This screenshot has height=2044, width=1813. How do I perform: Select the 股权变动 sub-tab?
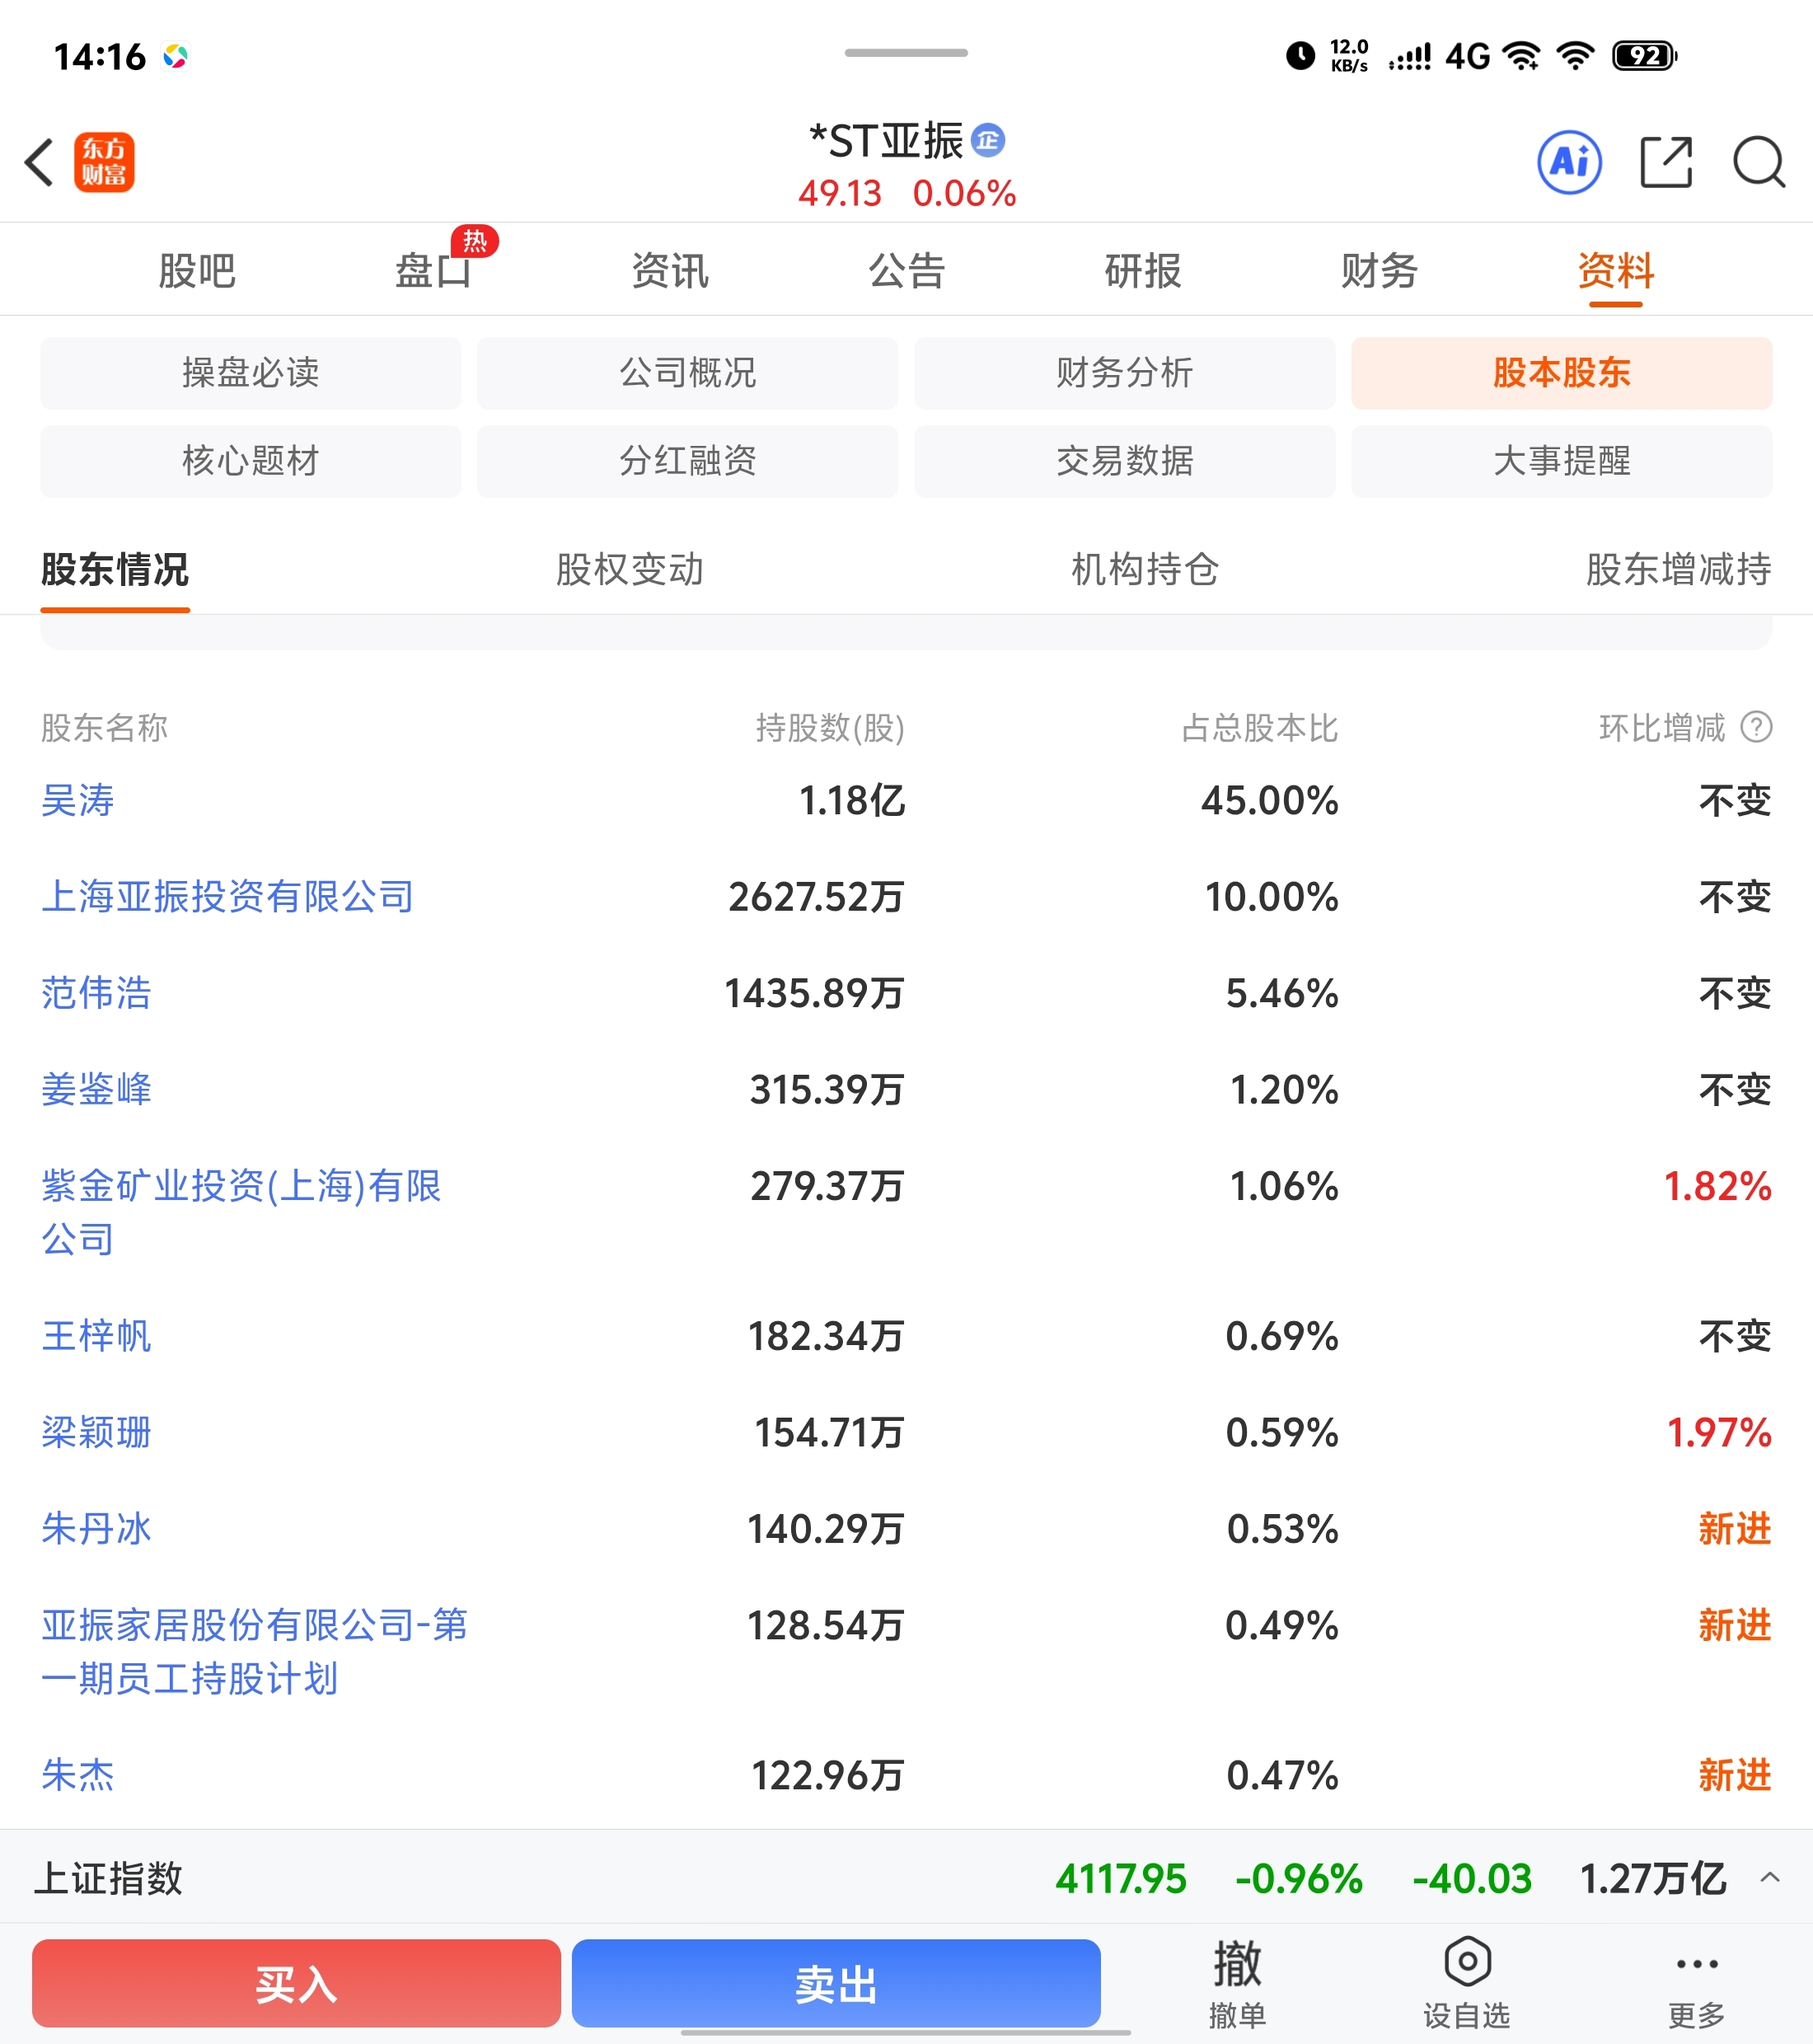630,569
